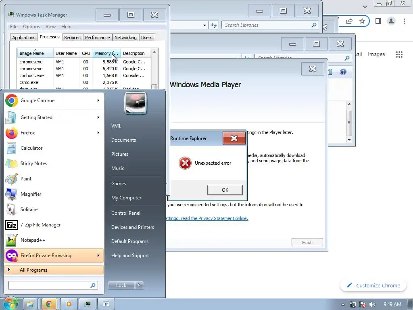413x310 pixels.
Task: Open Options menu in Task Manager
Action: tap(31, 27)
